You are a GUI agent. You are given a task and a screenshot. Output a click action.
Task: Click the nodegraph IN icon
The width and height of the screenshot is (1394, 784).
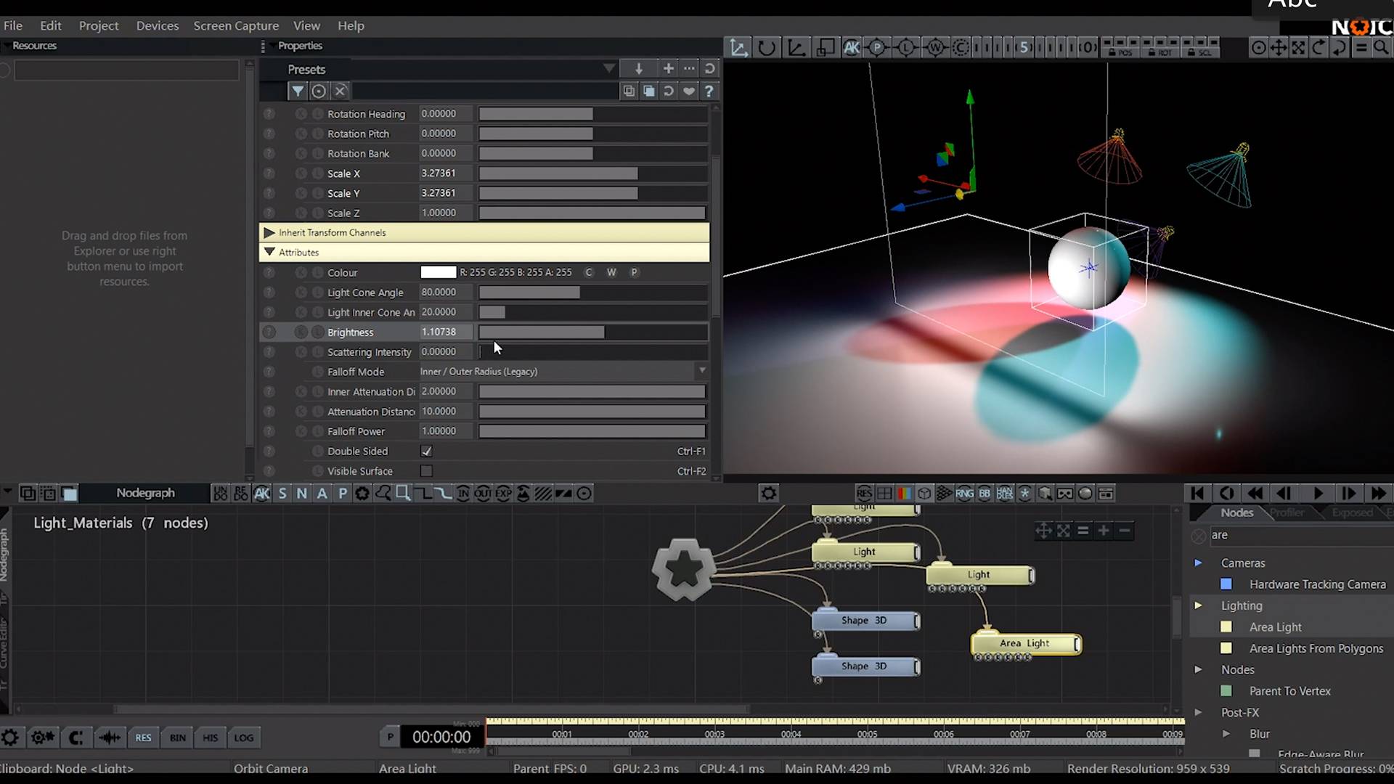[463, 494]
